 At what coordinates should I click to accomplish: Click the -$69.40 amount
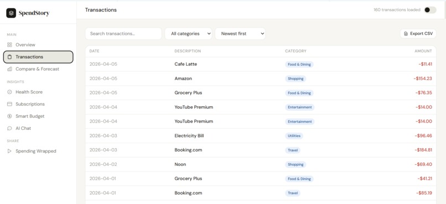[x=423, y=165]
